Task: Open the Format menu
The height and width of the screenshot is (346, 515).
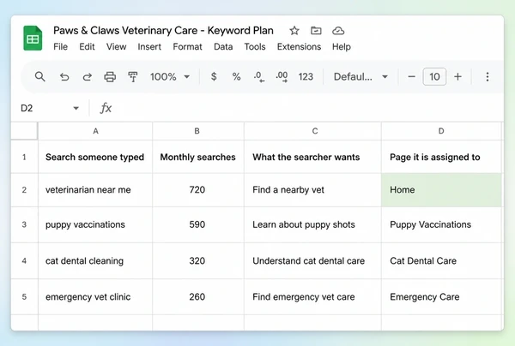Action: pos(187,47)
